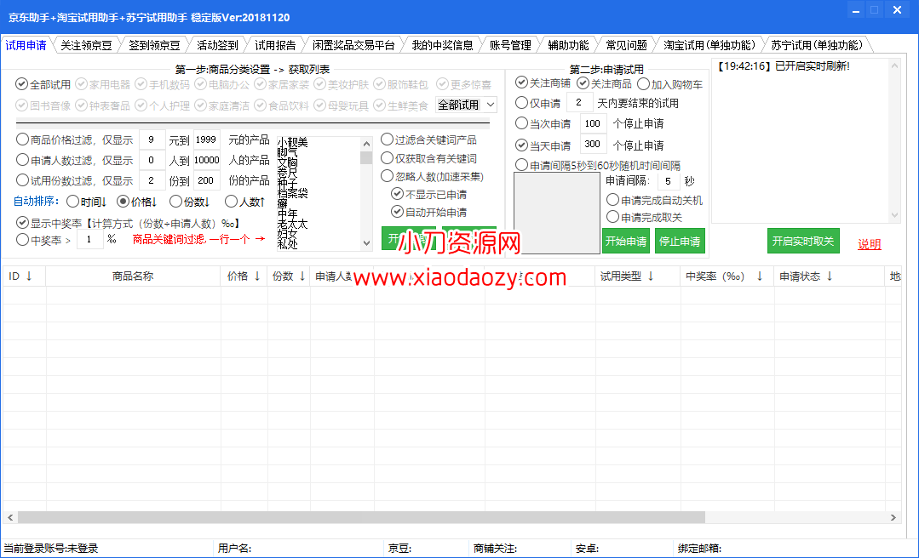Sort table by 份数 column header
919x558 pixels.
click(x=289, y=276)
